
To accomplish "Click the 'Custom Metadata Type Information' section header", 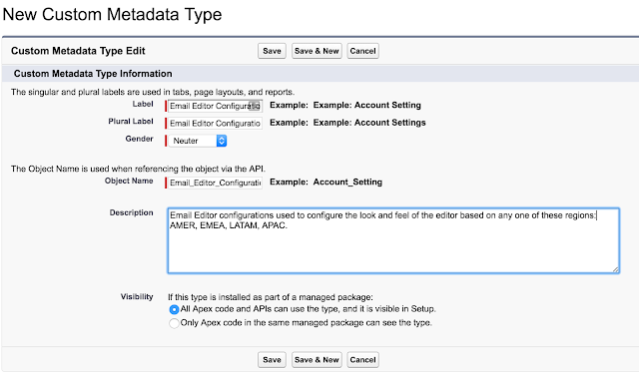I will pos(93,74).
